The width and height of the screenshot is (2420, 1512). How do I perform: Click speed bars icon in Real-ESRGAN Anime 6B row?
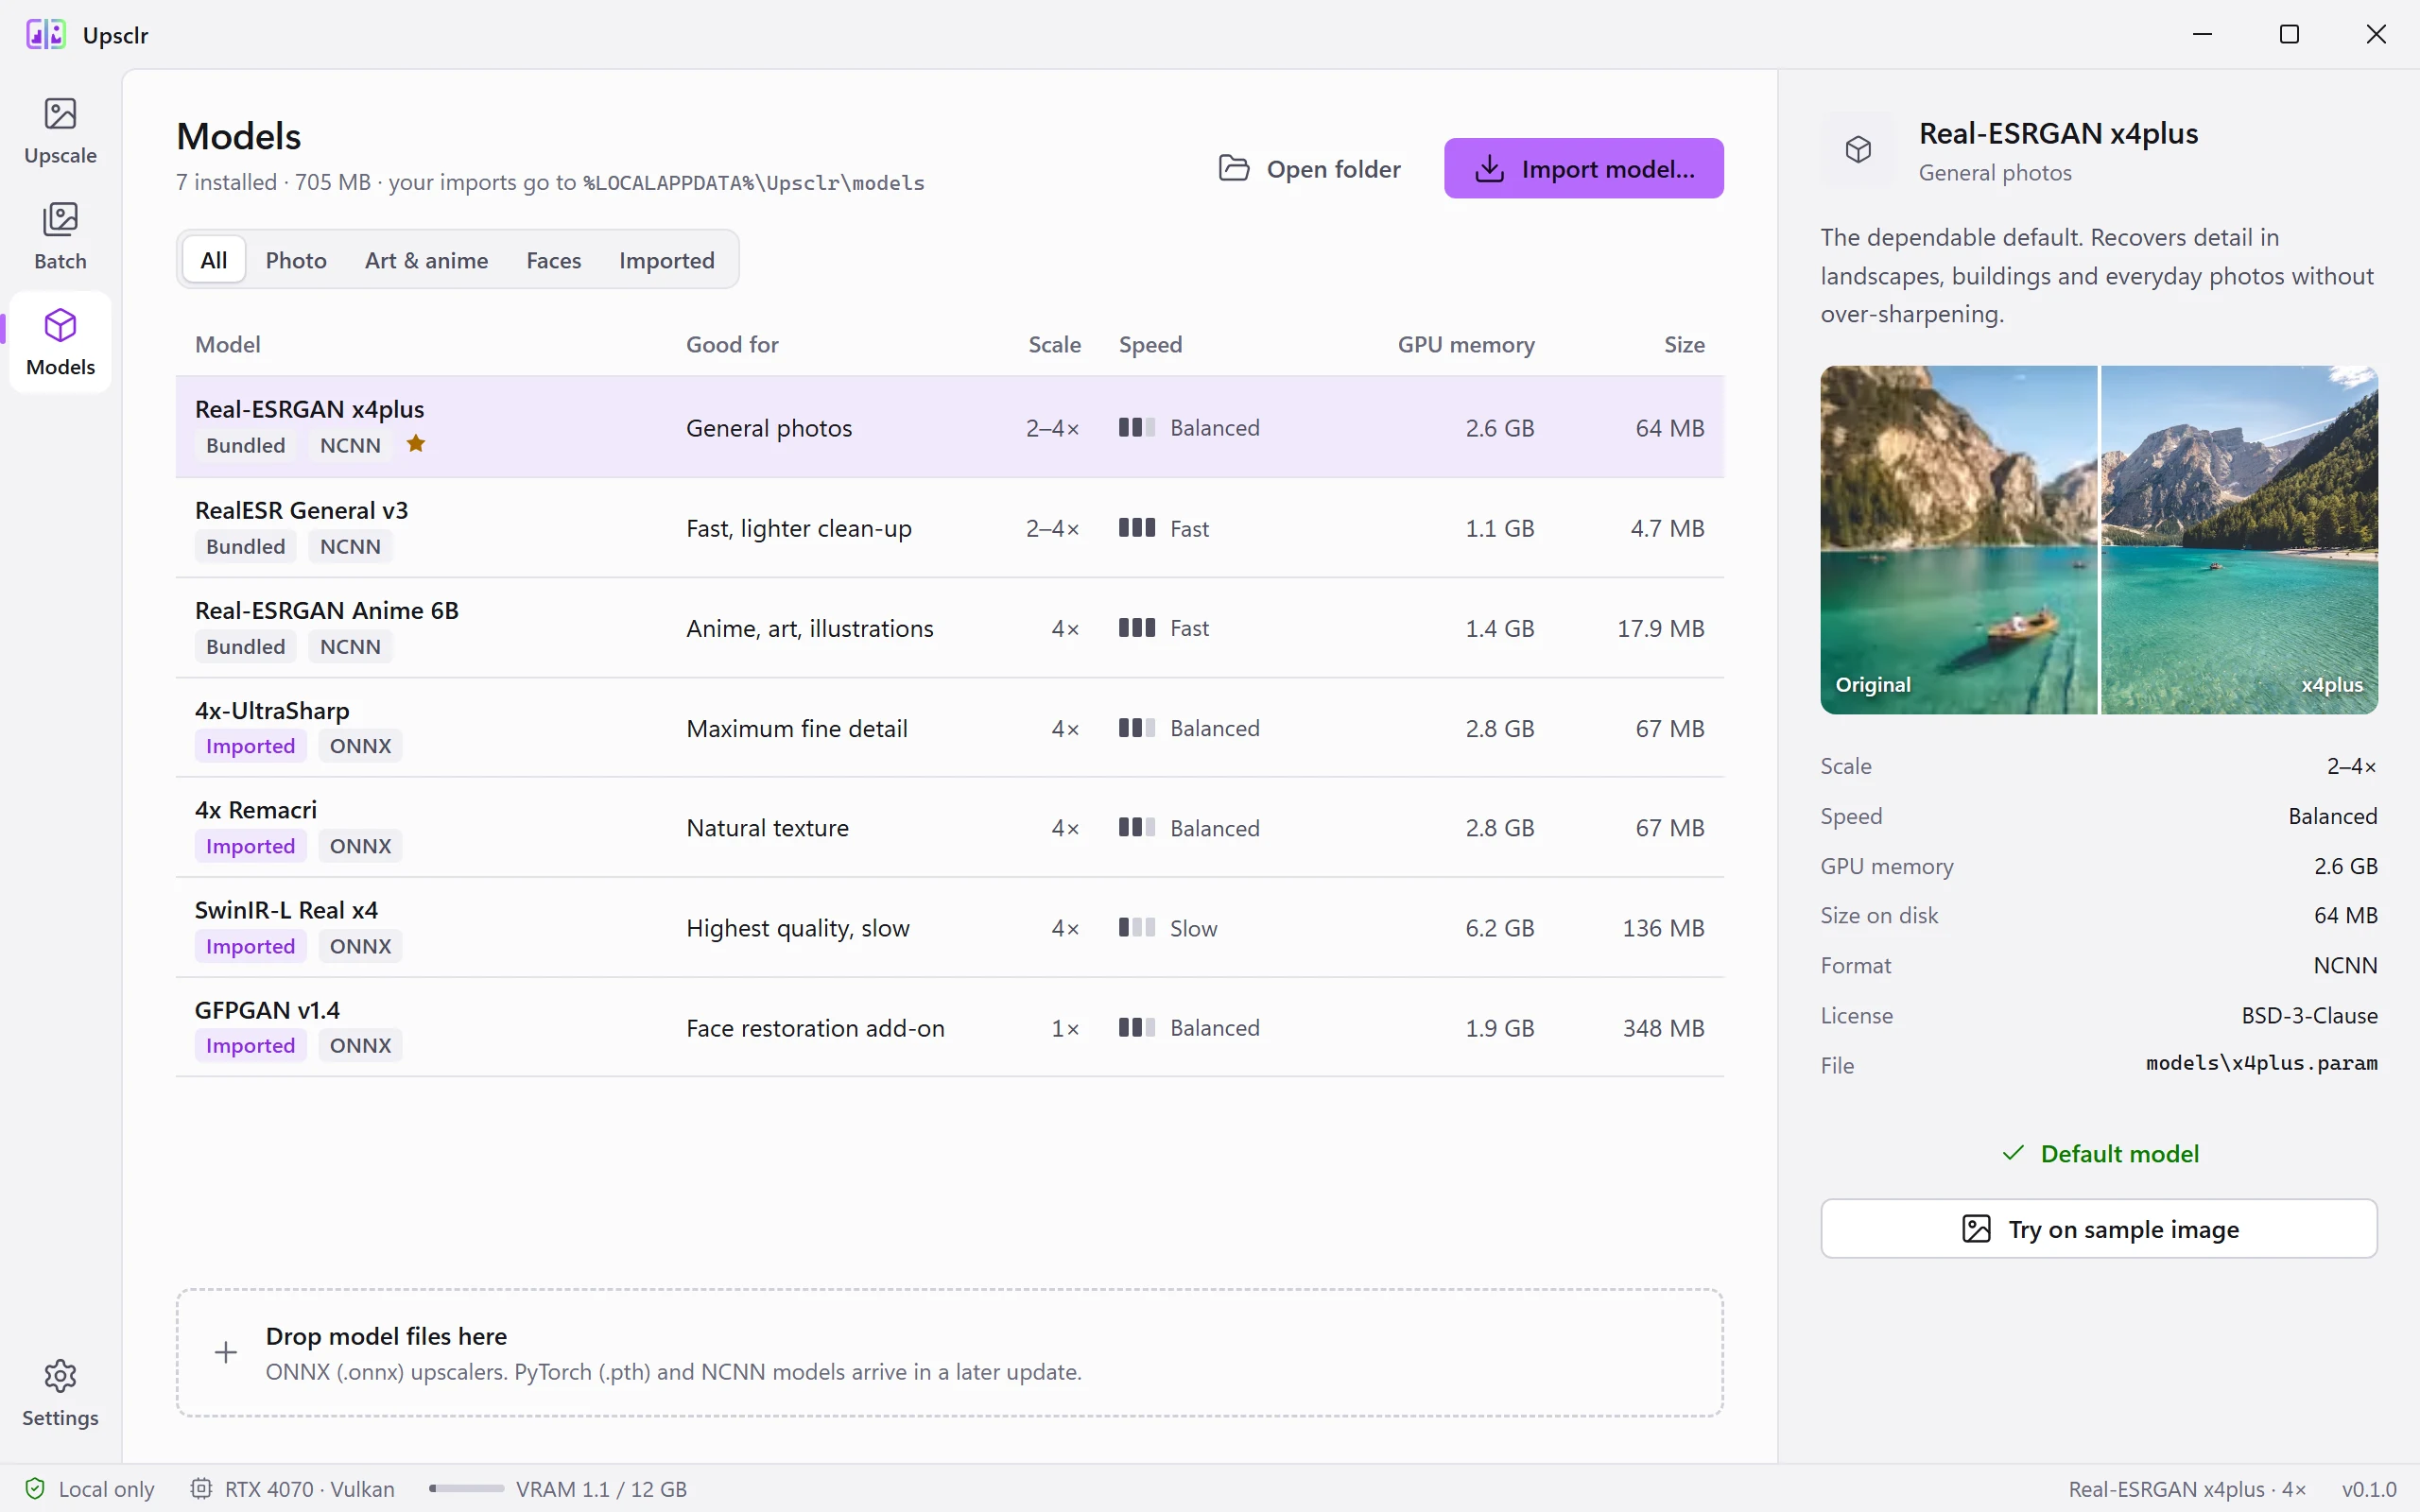click(x=1137, y=628)
